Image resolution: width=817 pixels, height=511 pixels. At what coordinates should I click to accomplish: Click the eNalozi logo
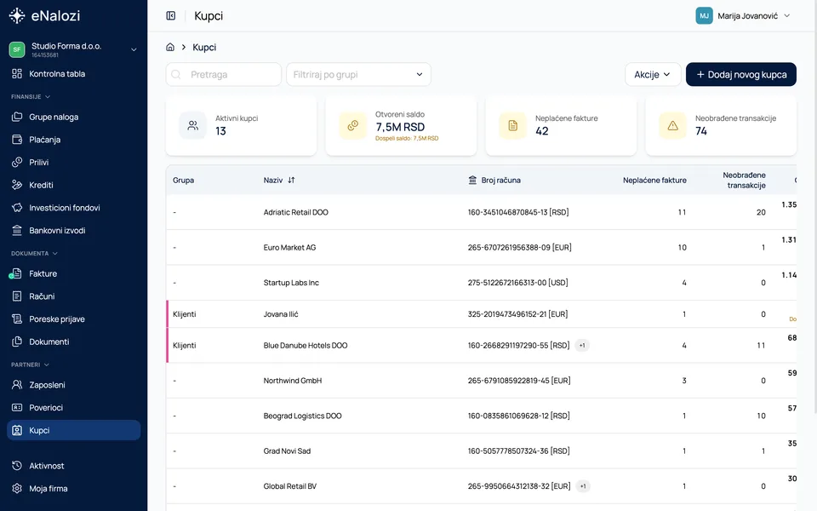pyautogui.click(x=45, y=15)
